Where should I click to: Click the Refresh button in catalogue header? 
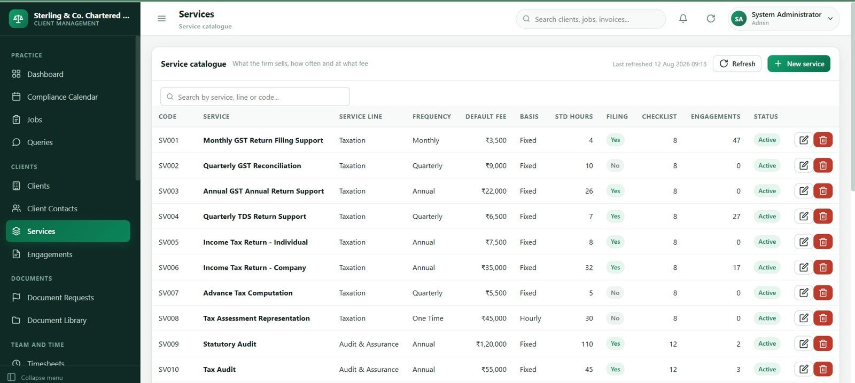click(x=737, y=63)
